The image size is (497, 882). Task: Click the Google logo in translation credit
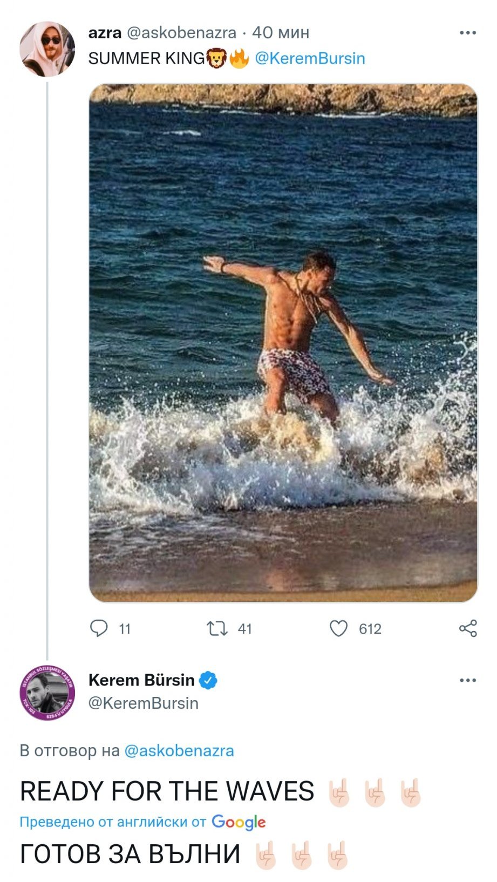[239, 822]
